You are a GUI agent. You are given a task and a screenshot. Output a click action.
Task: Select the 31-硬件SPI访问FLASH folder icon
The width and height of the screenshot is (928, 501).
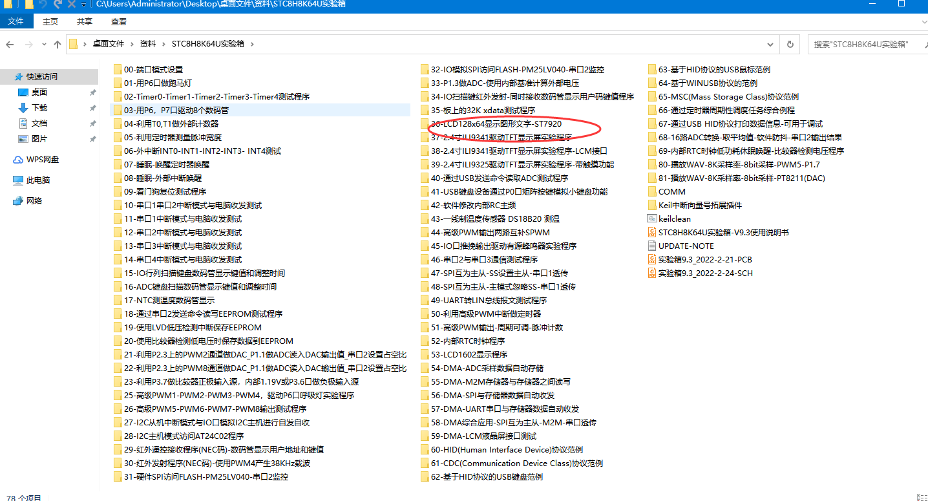click(118, 476)
